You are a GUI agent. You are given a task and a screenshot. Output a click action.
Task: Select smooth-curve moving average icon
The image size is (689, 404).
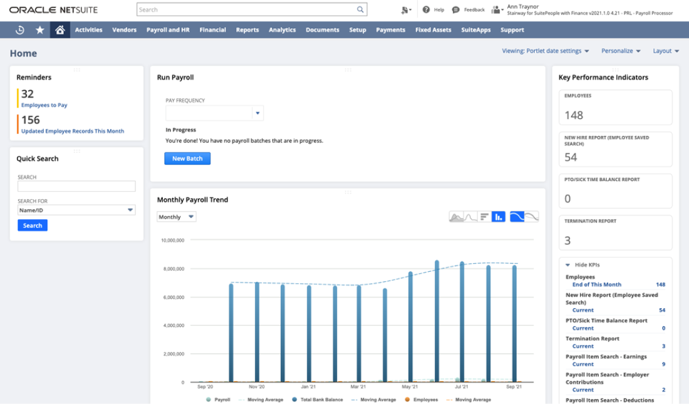point(517,217)
